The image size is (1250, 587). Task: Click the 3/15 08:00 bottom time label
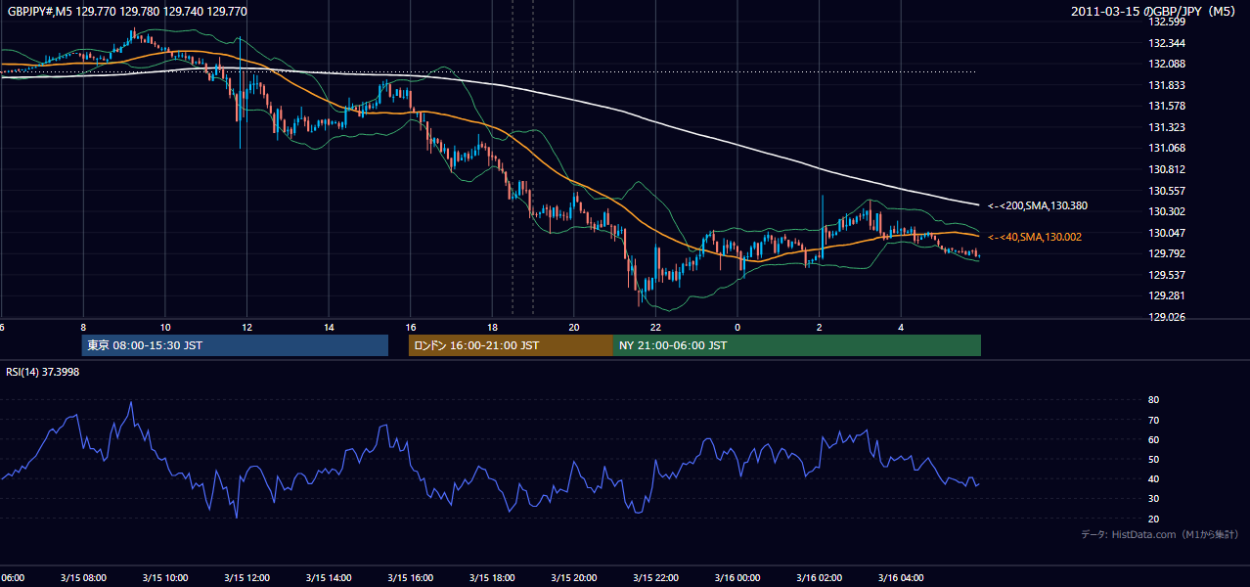[x=82, y=578]
